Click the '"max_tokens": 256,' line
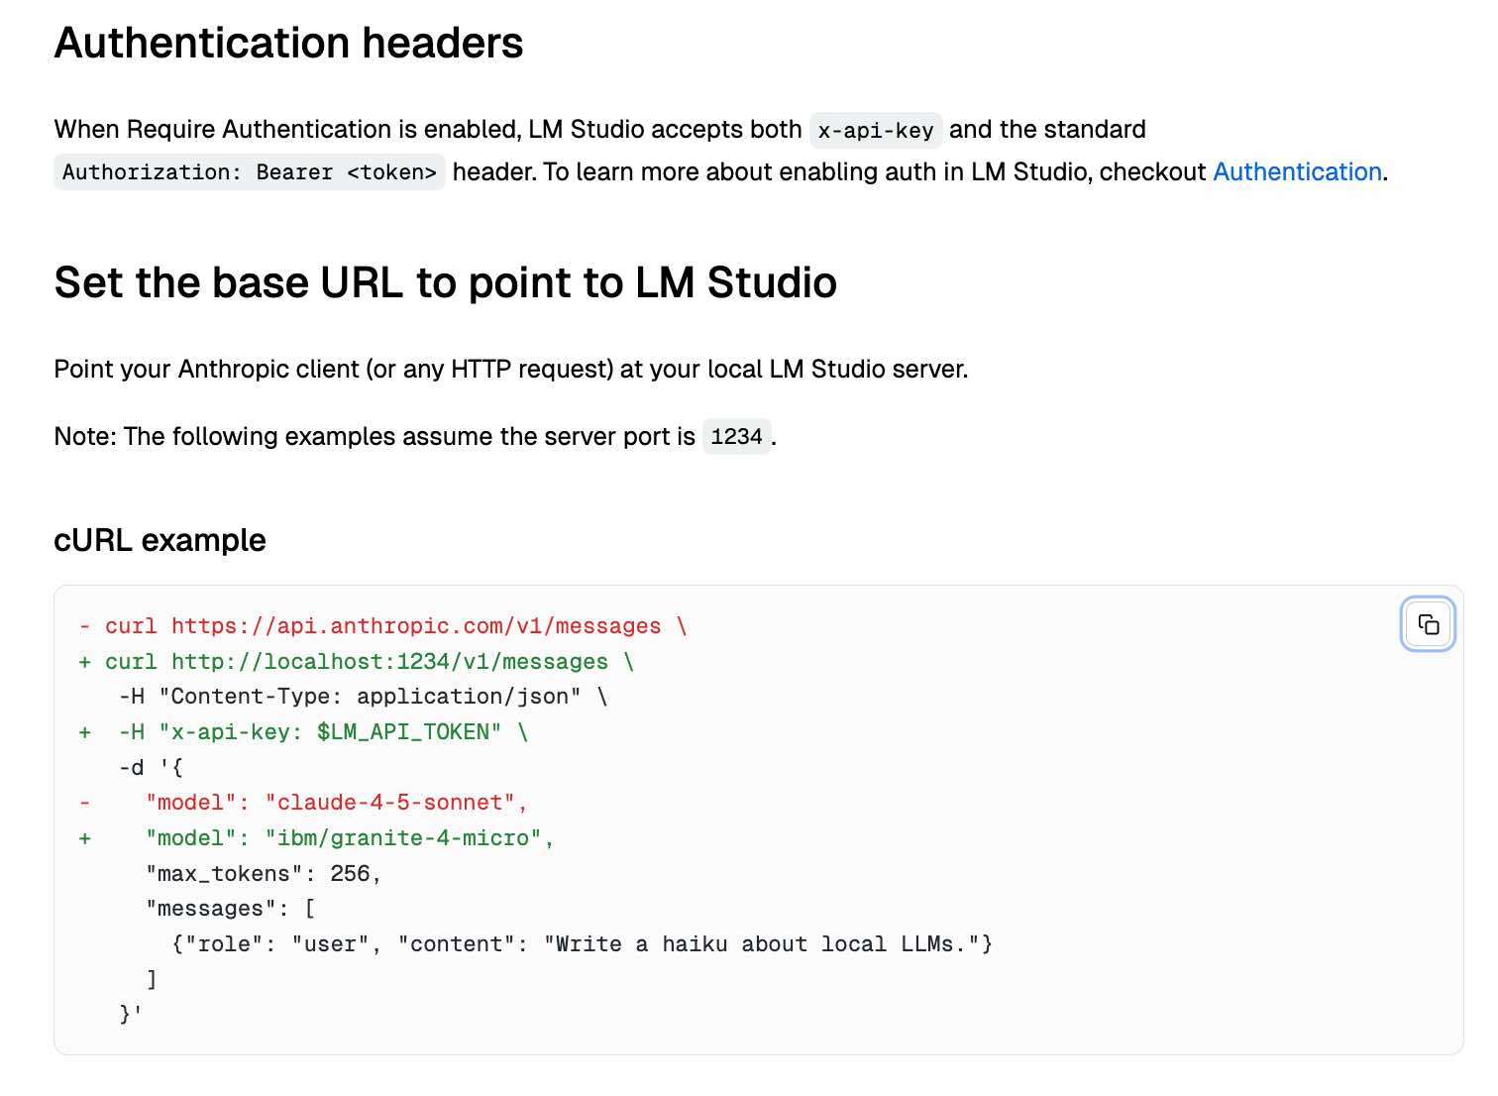This screenshot has height=1096, width=1498. tap(264, 874)
